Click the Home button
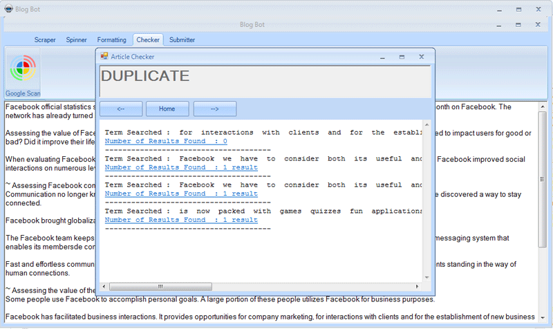The image size is (553, 329). [167, 109]
